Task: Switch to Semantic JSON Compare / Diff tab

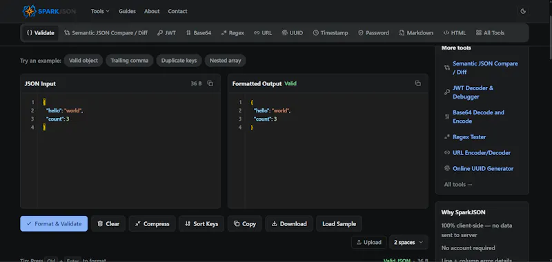Action: (106, 33)
